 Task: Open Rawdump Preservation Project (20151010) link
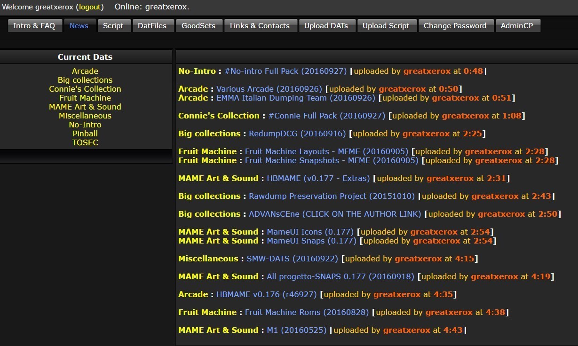[332, 196]
